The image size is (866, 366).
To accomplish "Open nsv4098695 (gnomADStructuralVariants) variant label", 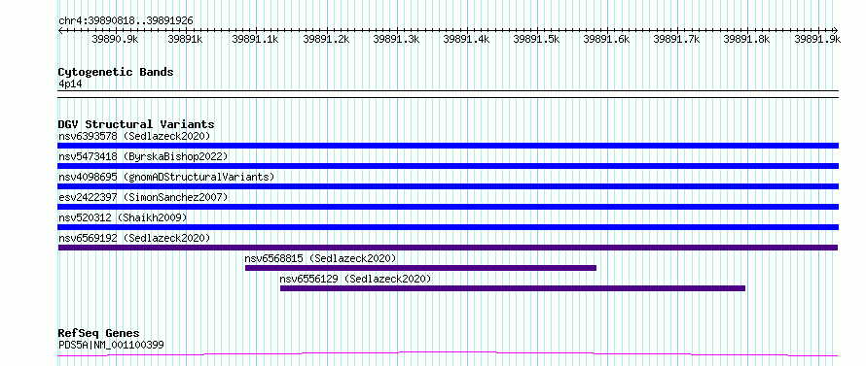I will click(x=166, y=177).
